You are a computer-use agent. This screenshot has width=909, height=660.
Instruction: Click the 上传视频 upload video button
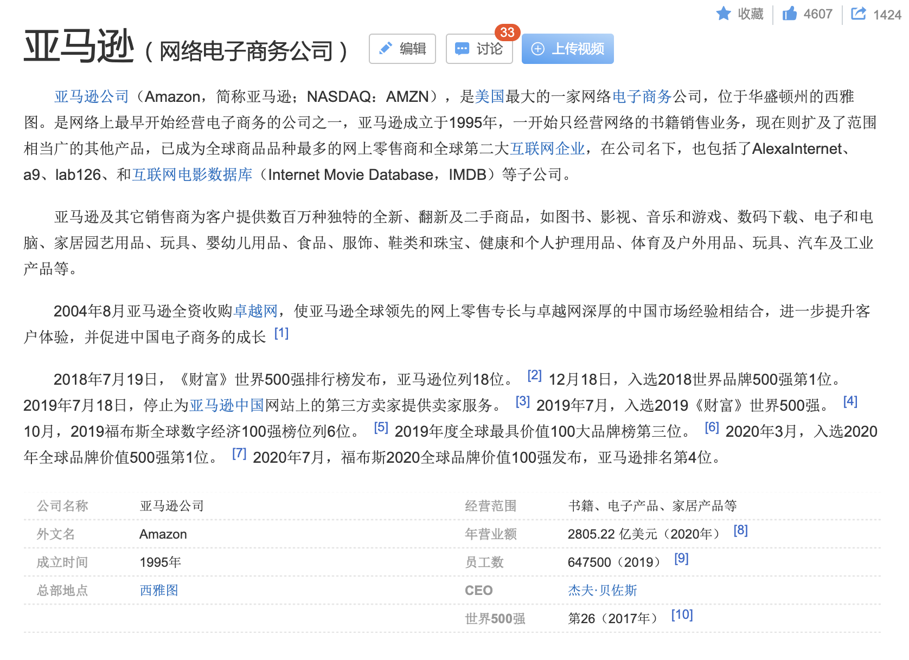coord(567,48)
